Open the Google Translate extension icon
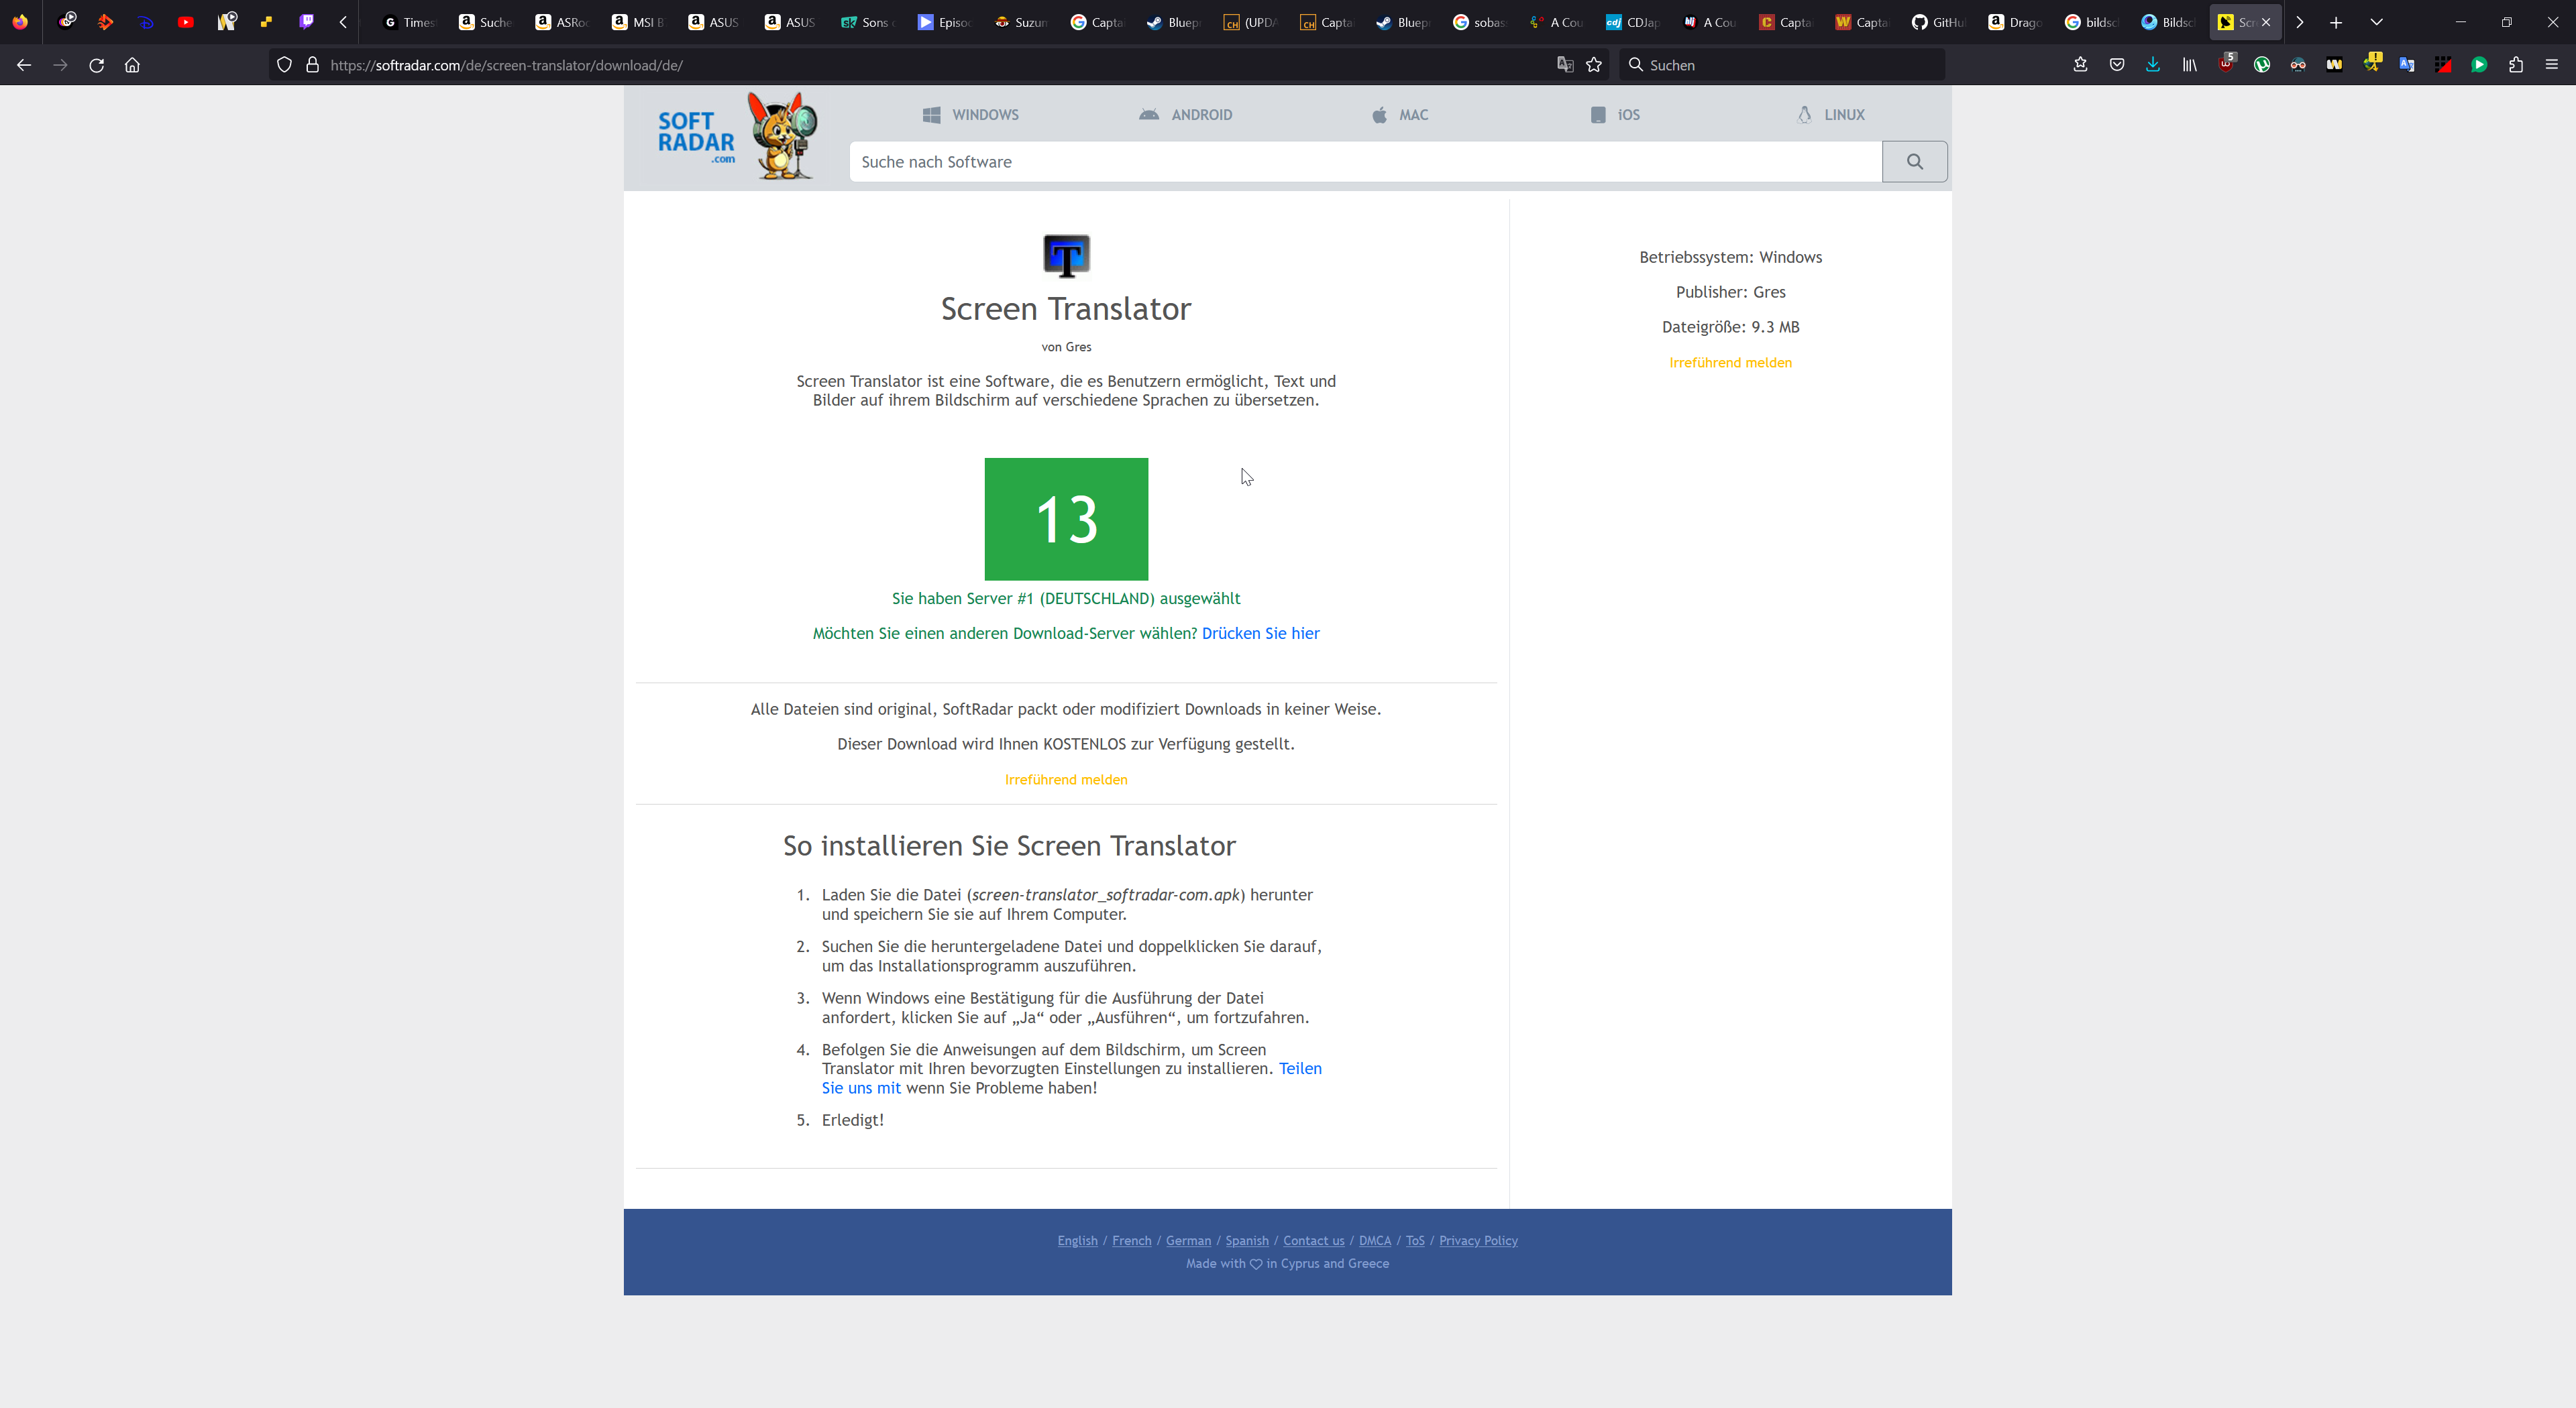The image size is (2576, 1408). [2407, 65]
